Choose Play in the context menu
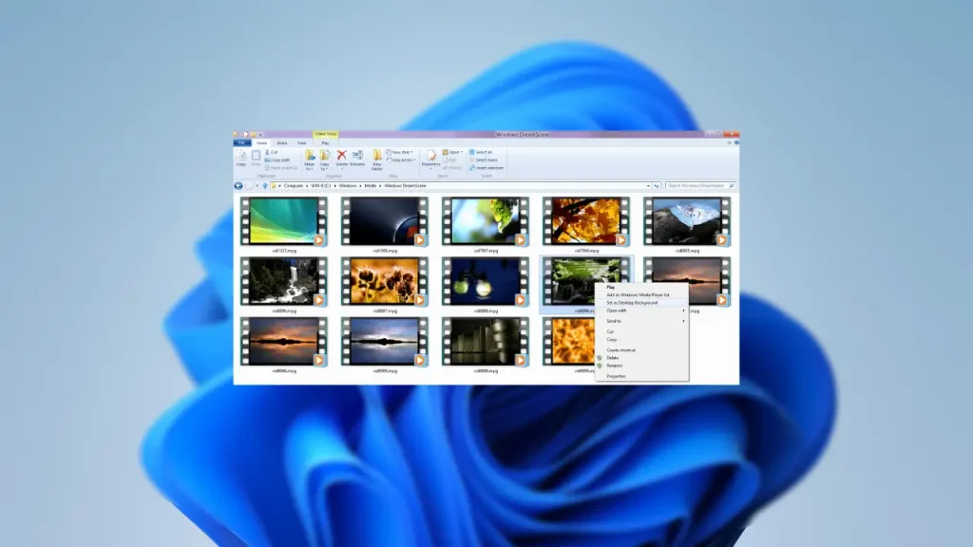973x547 pixels. [642, 287]
